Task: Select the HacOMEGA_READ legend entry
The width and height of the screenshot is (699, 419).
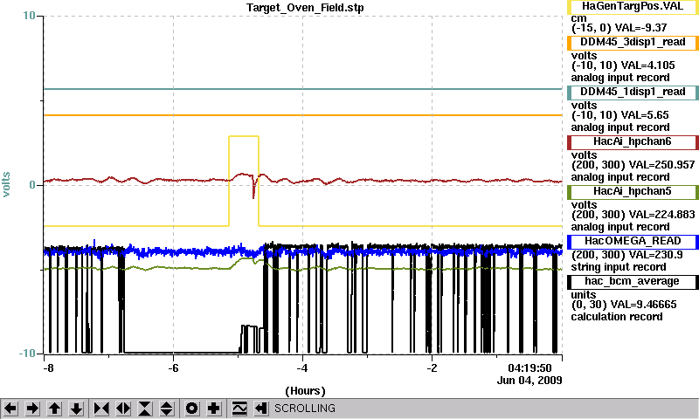Action: 633,242
